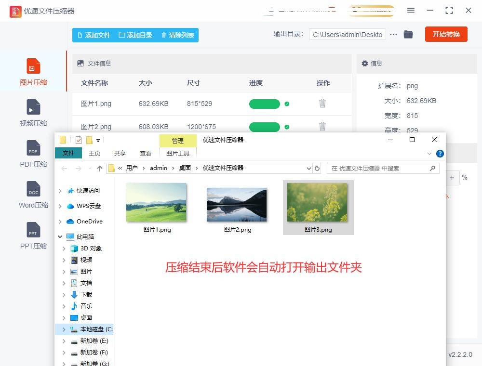Expand the 本地磁盘 (C:) tree node
The width and height of the screenshot is (482, 366).
[63, 329]
